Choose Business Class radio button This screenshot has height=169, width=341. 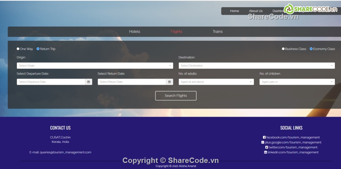pos(283,49)
